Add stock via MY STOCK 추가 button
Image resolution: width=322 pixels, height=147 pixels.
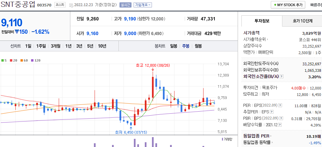tap(288, 5)
